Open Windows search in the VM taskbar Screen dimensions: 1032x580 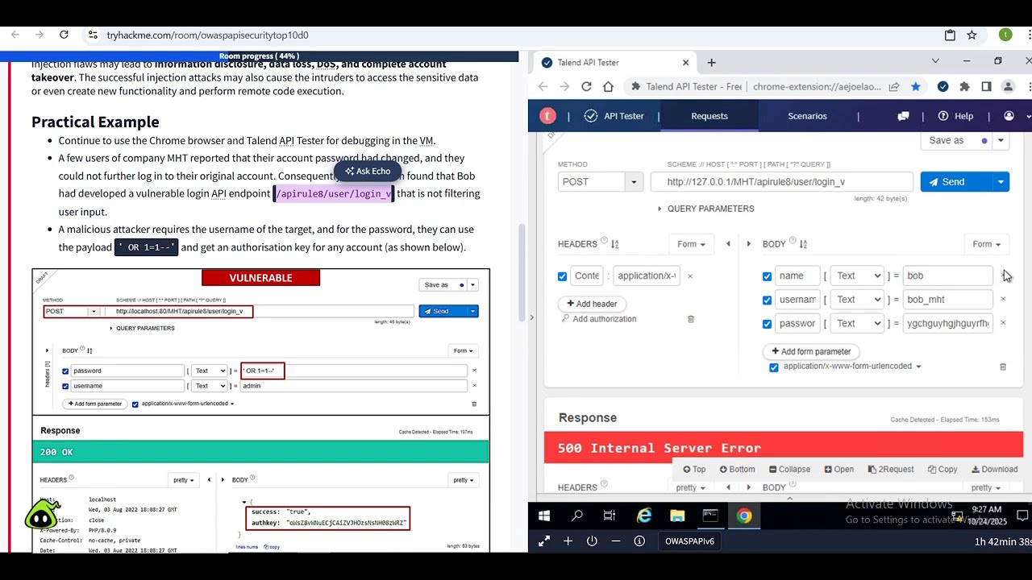coord(577,516)
